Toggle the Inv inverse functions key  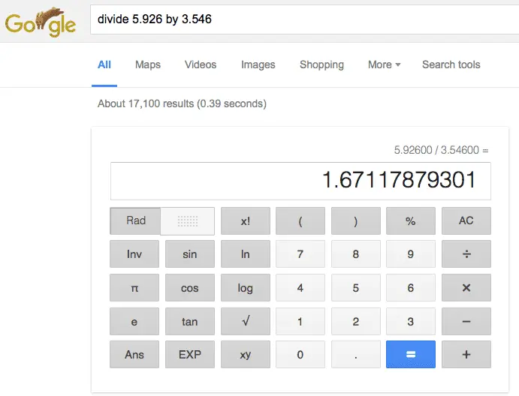point(134,253)
